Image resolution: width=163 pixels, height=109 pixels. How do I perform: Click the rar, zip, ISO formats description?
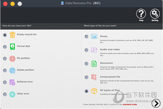coord(127,82)
